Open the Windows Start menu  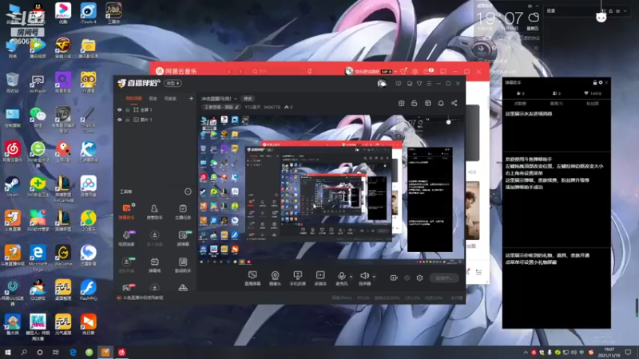point(8,352)
